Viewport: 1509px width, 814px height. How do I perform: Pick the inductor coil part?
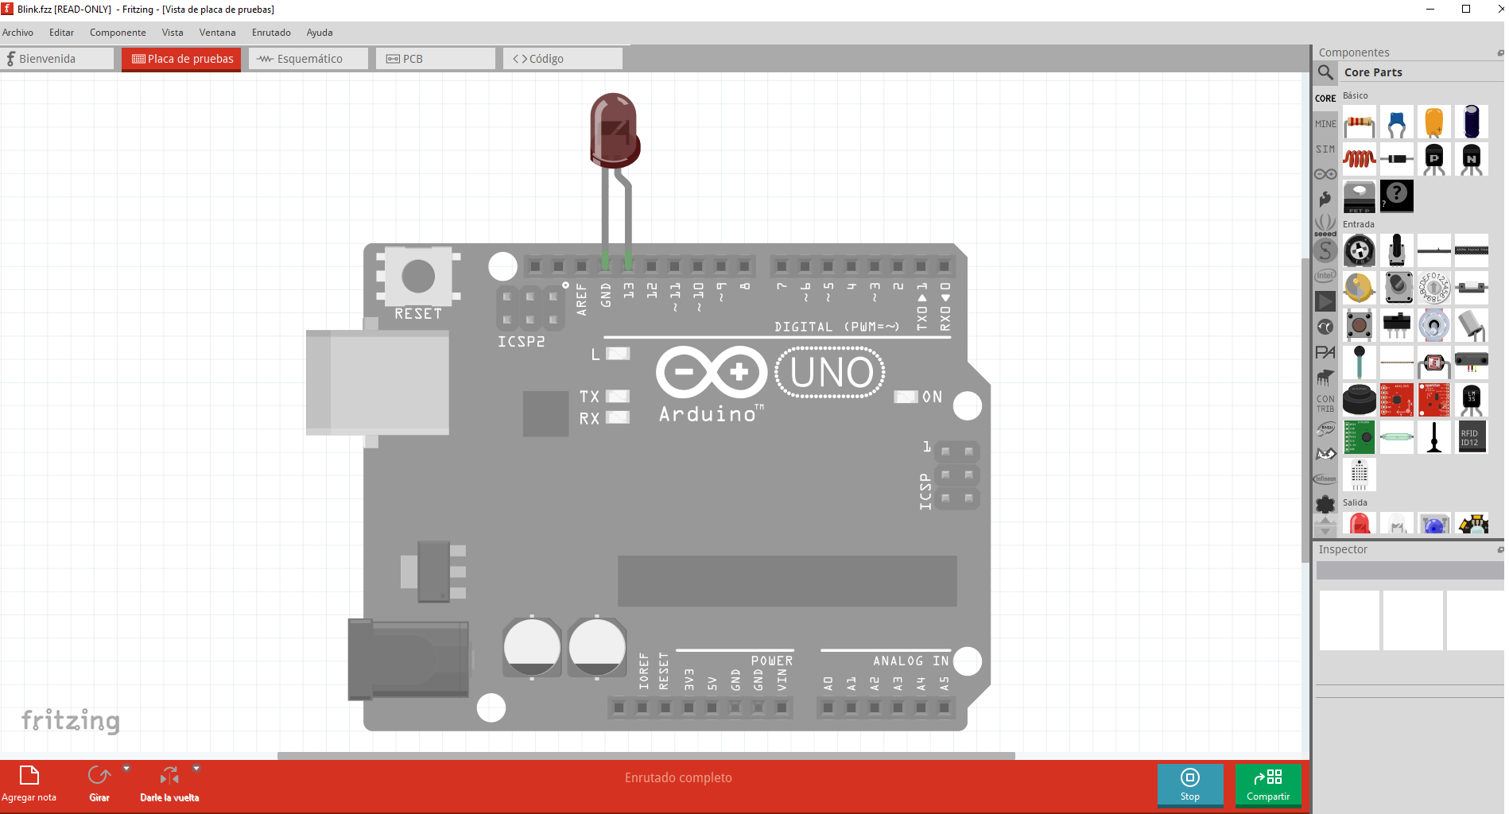pyautogui.click(x=1359, y=159)
